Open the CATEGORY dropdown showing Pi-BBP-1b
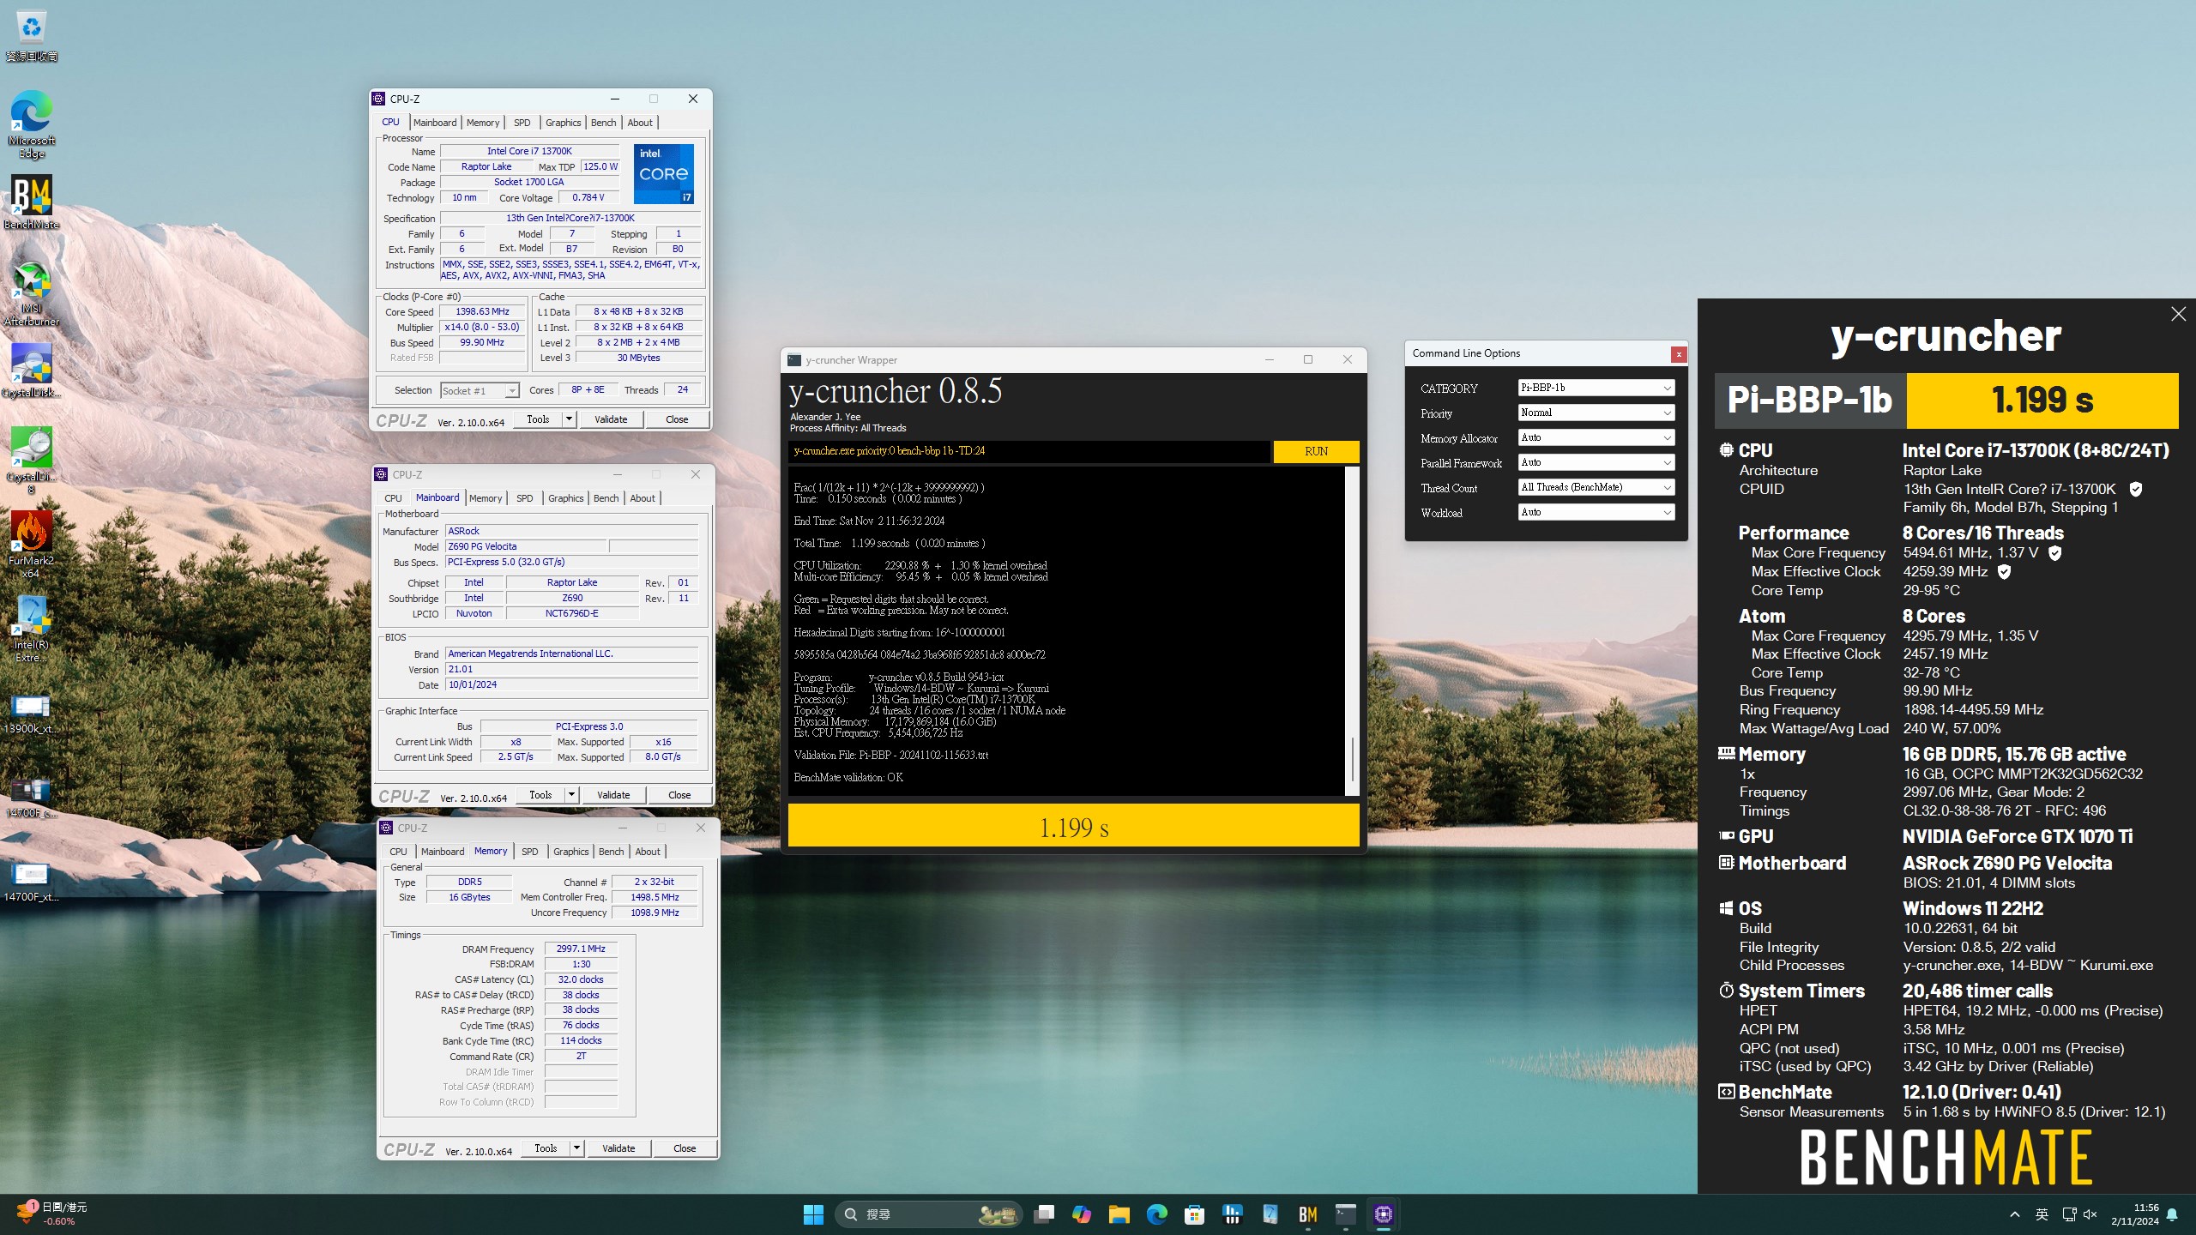 [1596, 388]
